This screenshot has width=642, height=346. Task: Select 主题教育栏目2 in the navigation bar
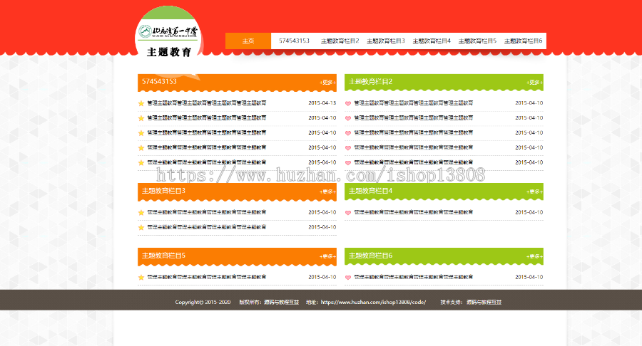[x=340, y=41]
